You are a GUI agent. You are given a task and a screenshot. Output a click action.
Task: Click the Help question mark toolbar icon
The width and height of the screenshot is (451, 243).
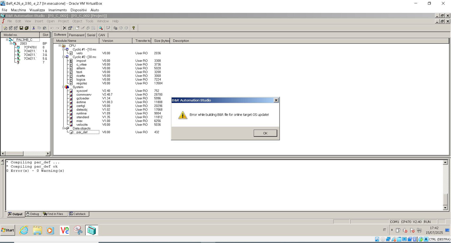click(x=134, y=28)
